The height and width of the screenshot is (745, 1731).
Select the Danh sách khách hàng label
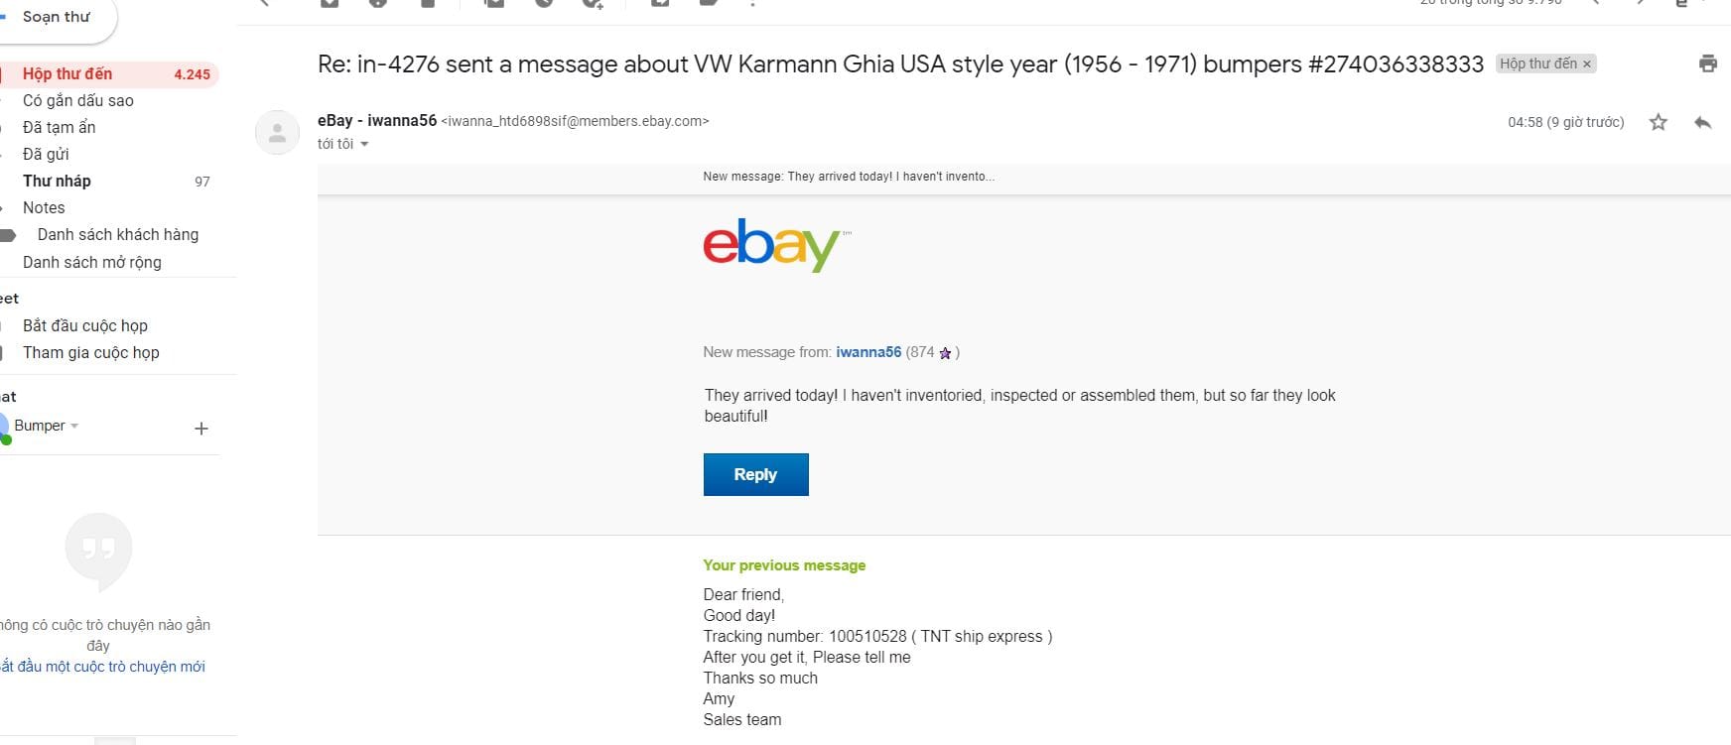point(117,234)
